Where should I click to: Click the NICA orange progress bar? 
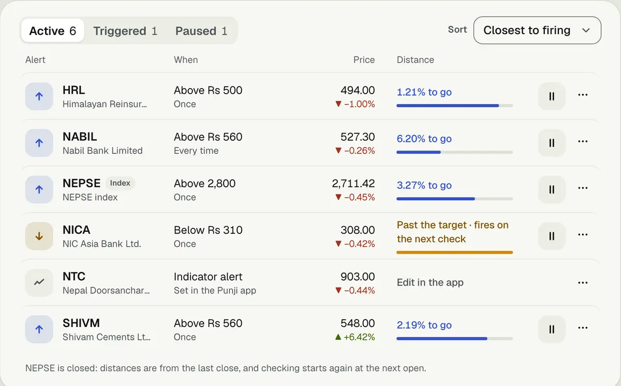point(454,253)
